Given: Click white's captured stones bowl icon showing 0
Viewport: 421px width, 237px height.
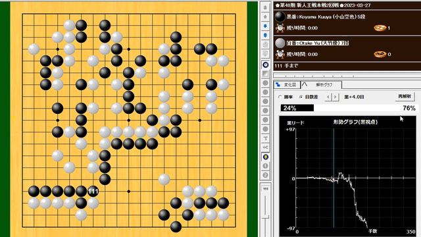Looking at the screenshot, I should (x=380, y=54).
